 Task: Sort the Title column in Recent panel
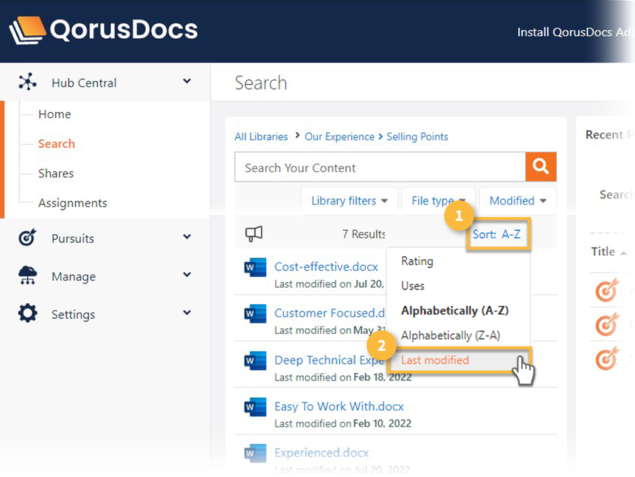click(x=609, y=252)
